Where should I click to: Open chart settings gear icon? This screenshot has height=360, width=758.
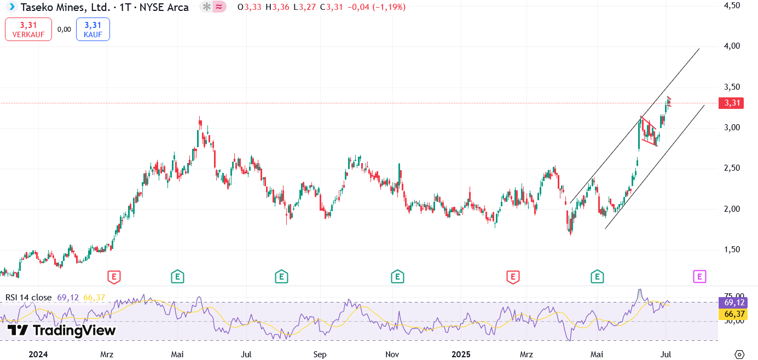(740, 354)
